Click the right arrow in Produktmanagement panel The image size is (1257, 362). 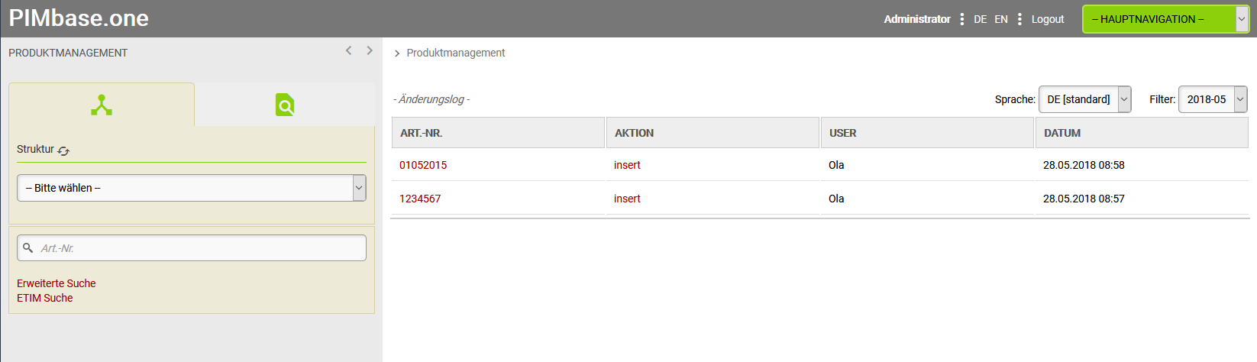click(370, 50)
